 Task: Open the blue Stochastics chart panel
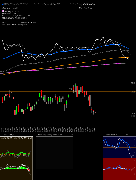tap(119, 147)
